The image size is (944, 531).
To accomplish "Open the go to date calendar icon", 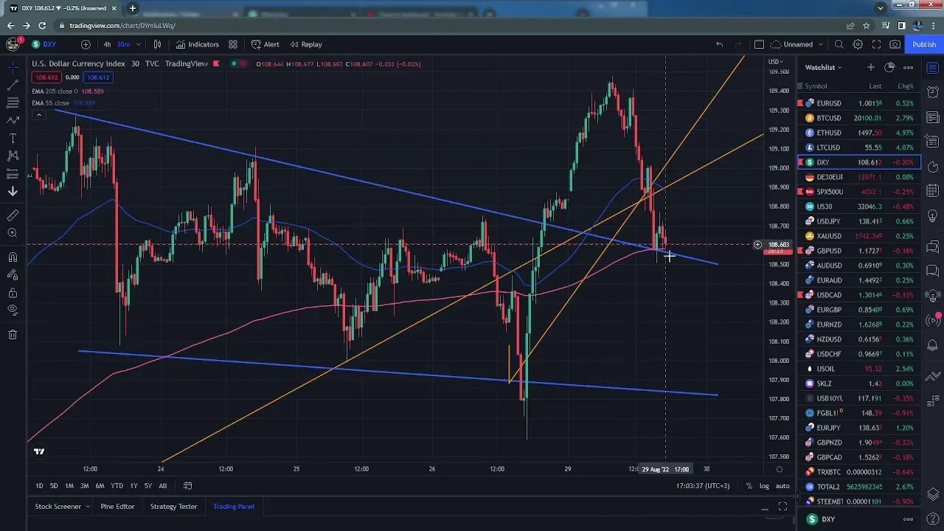I will click(x=187, y=485).
